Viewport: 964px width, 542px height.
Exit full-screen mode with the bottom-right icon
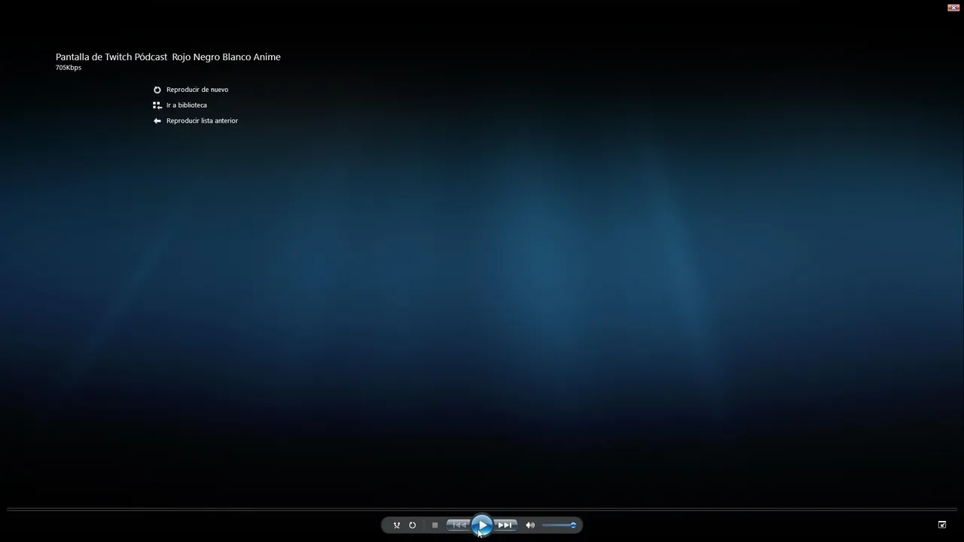[x=942, y=525]
